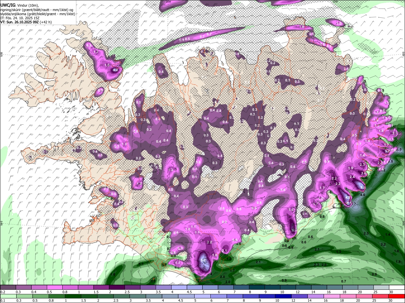Image resolution: width=405 pixels, height=303 pixels.
Task: Click the red swatch labeled 30 in rain legend
Action: [x=397, y=296]
